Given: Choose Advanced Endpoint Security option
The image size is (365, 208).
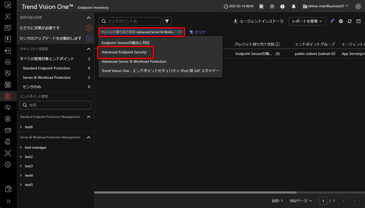Looking at the screenshot, I should 161,52.
